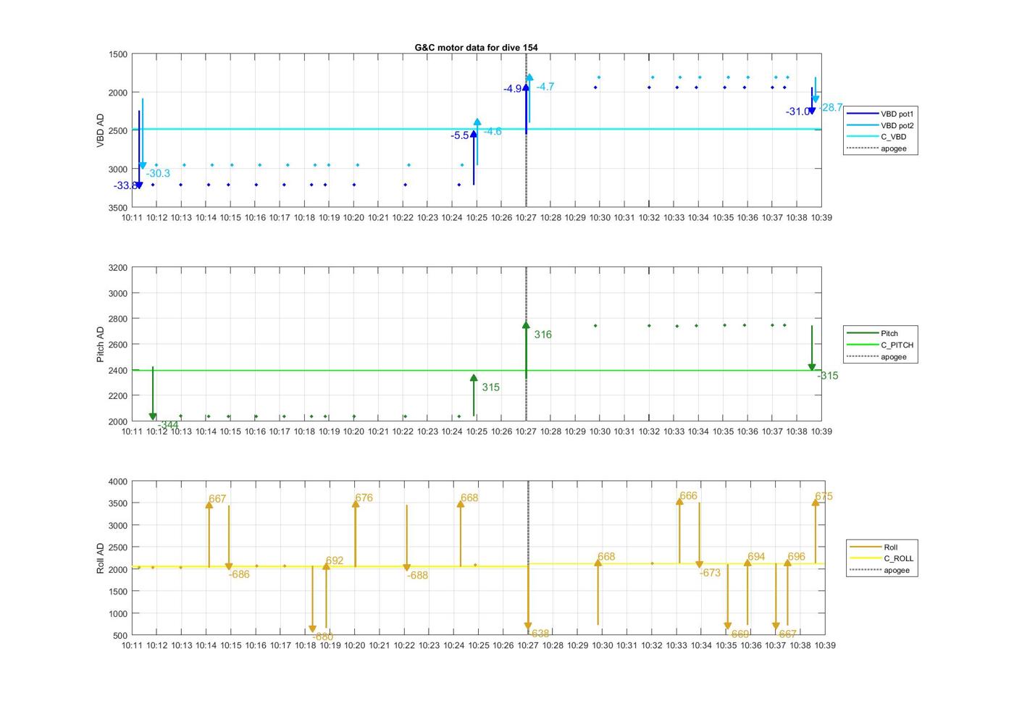The width and height of the screenshot is (1014, 714).
Task: Click the '-30.3' VBD pot2 data label
Action: (158, 173)
